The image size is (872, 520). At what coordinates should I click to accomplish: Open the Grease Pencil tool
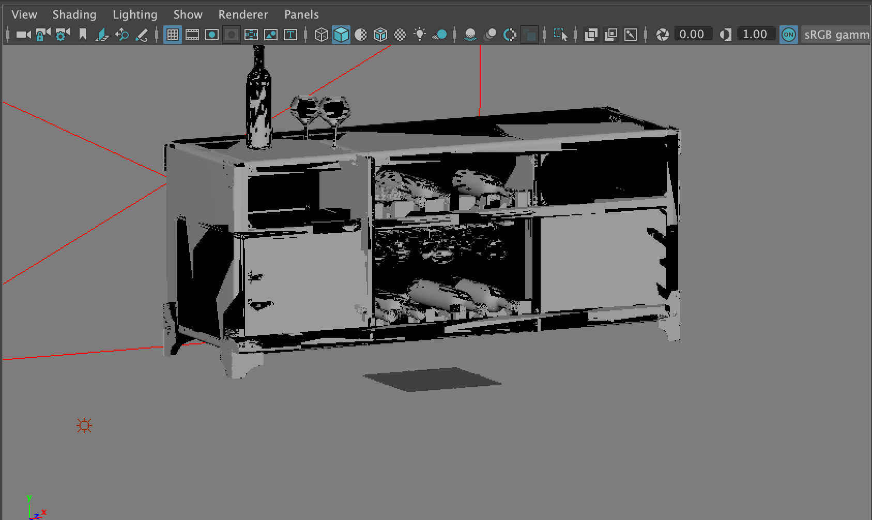coord(142,34)
